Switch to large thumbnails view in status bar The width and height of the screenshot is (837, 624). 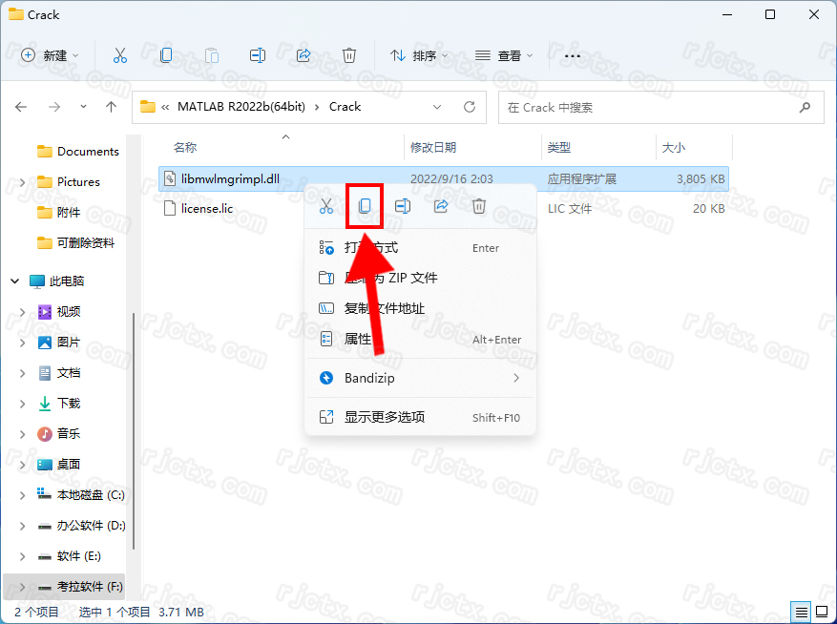[820, 612]
